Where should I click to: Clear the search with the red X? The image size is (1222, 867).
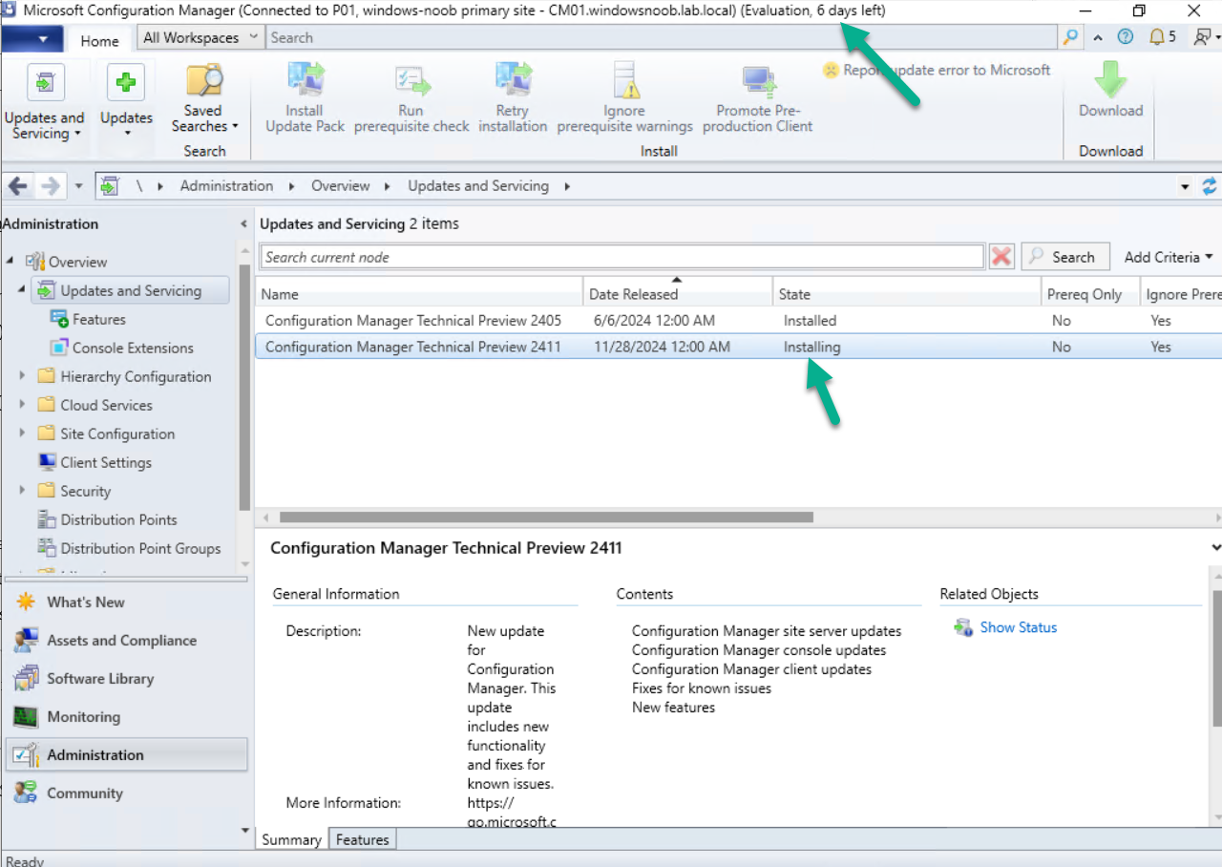pos(1001,257)
